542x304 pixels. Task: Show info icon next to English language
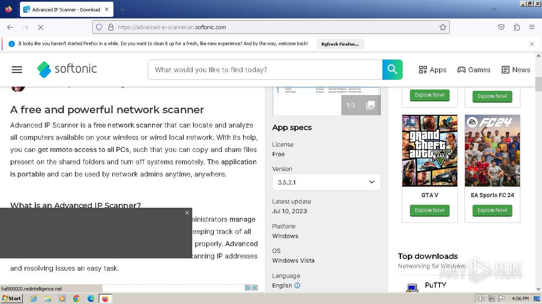pyautogui.click(x=297, y=285)
